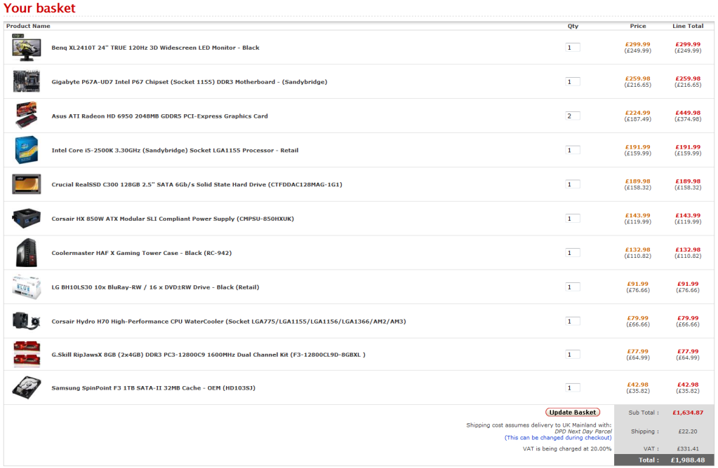
Task: Click the G.Skill RipJawsX 8GB kit name
Action: point(208,355)
